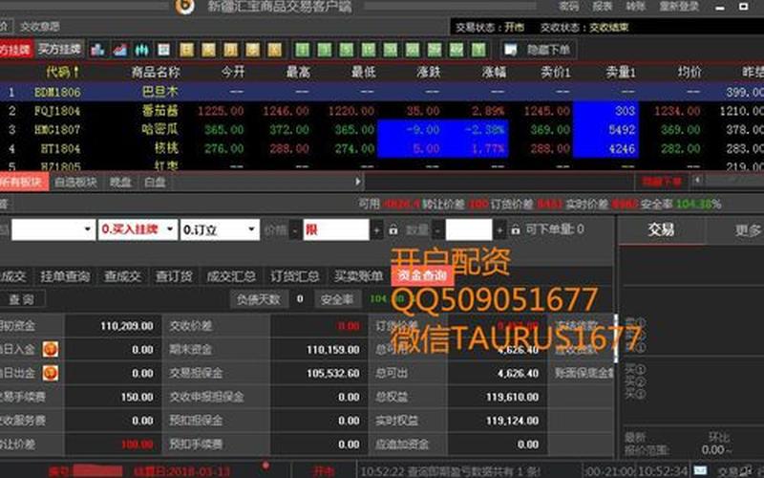Click the price input field

(x=336, y=229)
